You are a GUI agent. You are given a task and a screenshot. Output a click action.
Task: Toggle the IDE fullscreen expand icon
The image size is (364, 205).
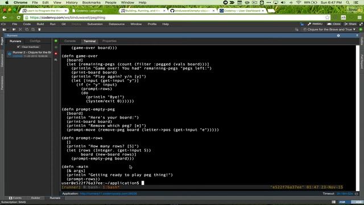(361, 24)
